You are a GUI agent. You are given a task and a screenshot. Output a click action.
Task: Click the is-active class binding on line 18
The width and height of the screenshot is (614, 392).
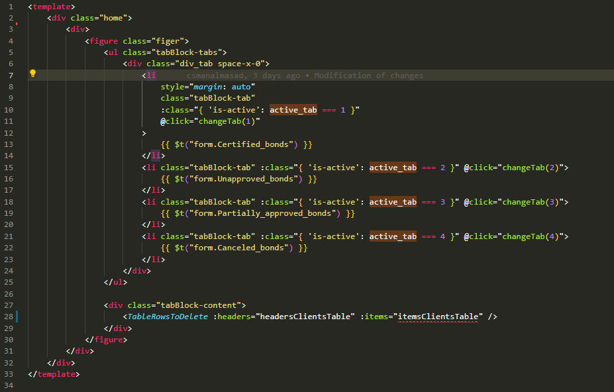tap(335, 201)
